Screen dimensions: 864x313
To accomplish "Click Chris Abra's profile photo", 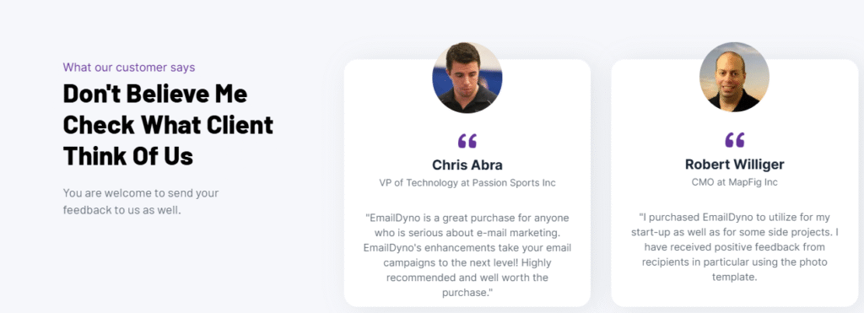I will [x=467, y=77].
